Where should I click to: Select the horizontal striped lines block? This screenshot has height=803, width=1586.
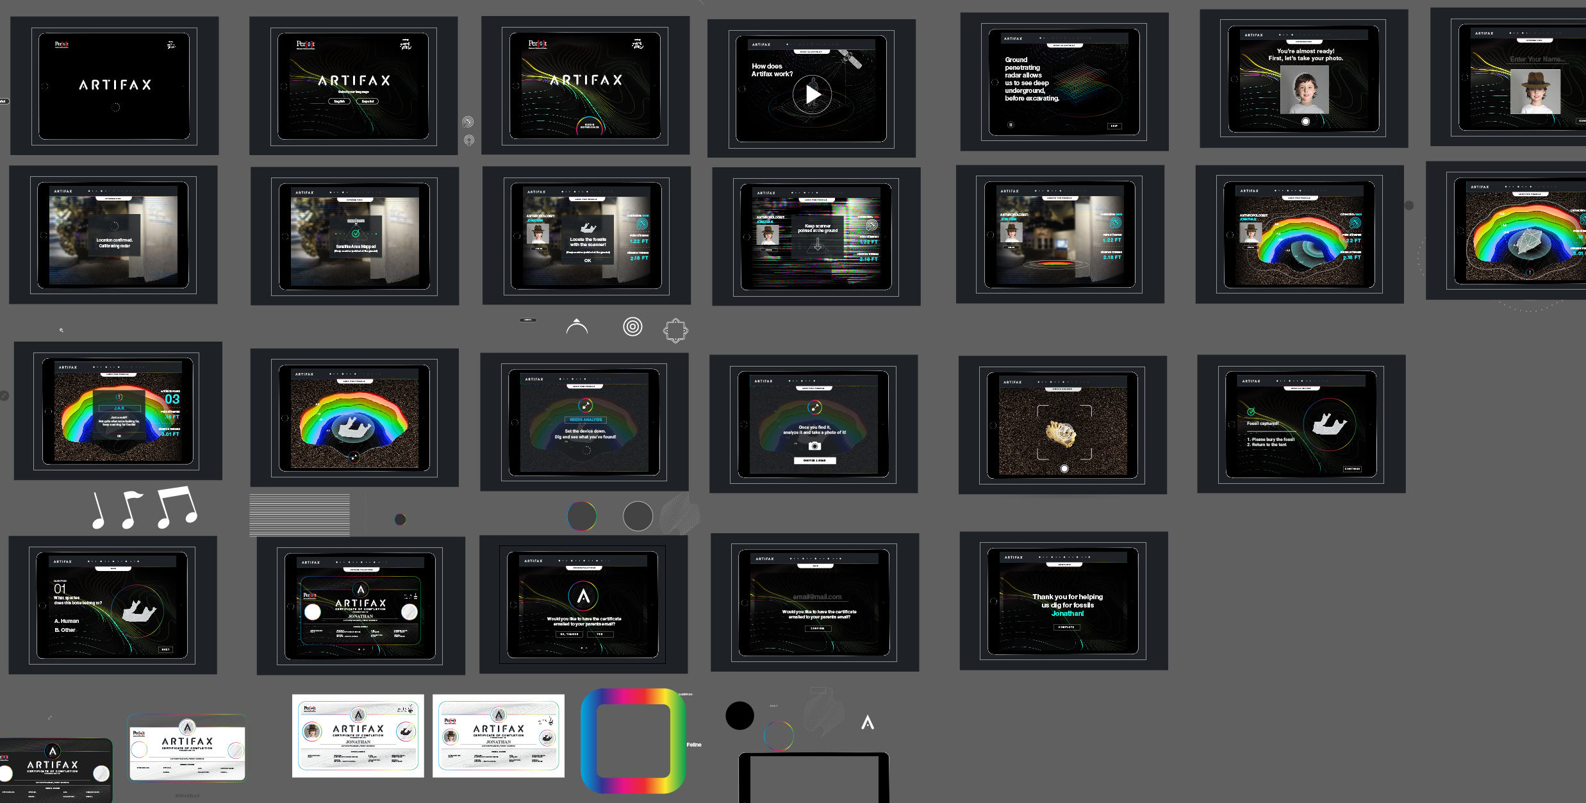tap(299, 515)
